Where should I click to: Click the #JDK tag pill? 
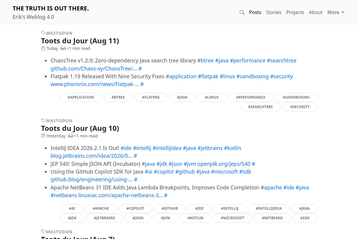(x=72, y=218)
